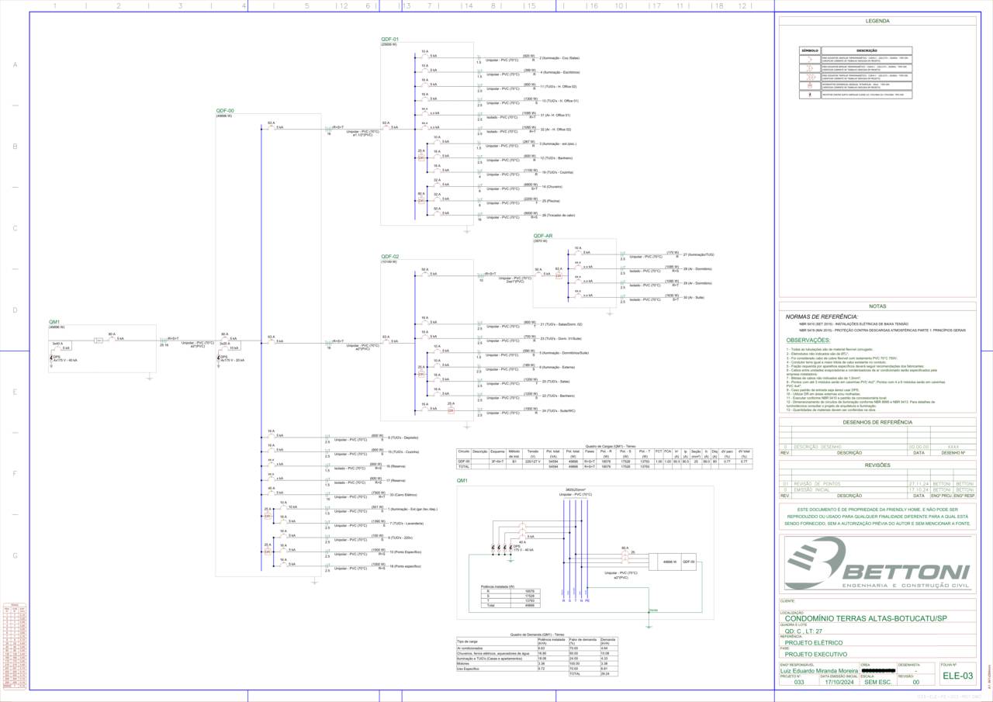Click the earth symbol under QM1 three-line diagram
Viewport: 993px width, 702px height.
tap(649, 625)
